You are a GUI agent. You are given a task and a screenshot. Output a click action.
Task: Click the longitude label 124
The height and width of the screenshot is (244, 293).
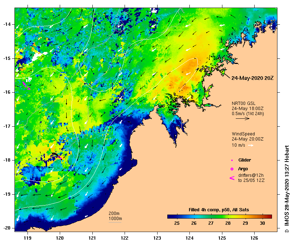click(x=189, y=238)
